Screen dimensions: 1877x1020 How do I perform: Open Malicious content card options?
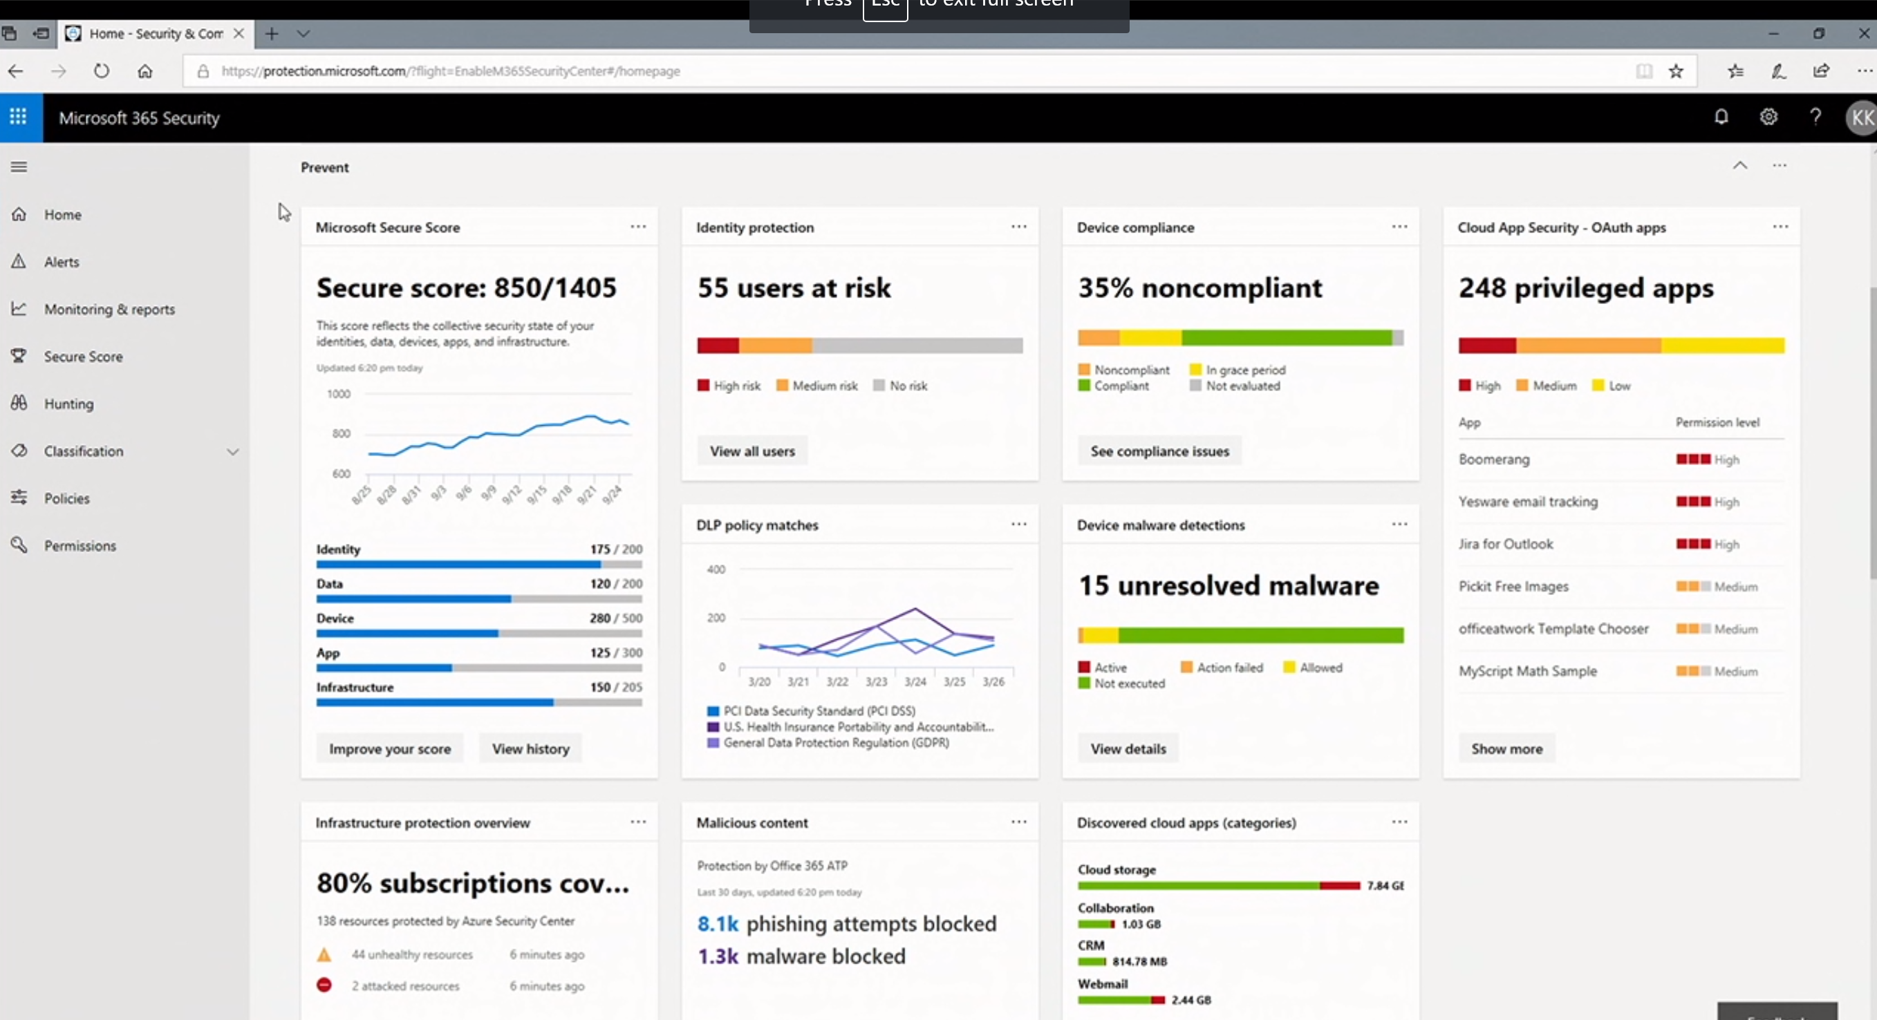(1018, 822)
